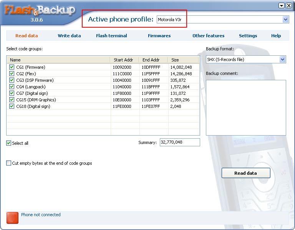
Task: Uncheck the CG1 (Firmware) checkbox
Action: tap(12, 67)
